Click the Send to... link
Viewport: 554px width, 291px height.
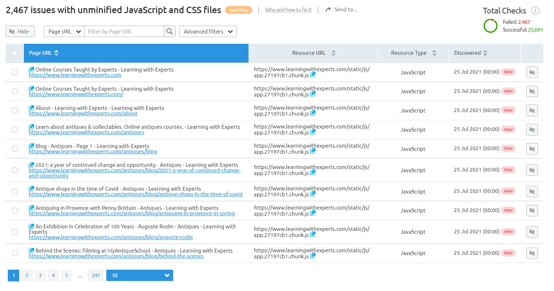(x=346, y=10)
